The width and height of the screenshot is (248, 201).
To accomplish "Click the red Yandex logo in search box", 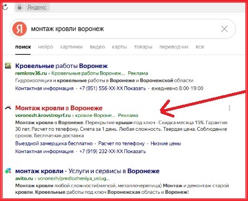I will (x=20, y=29).
